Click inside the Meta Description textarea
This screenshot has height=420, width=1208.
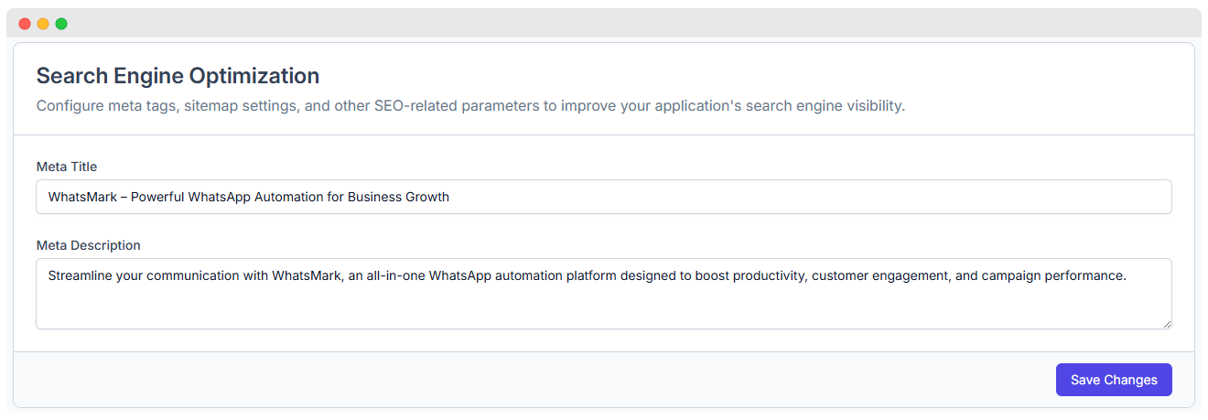(604, 294)
